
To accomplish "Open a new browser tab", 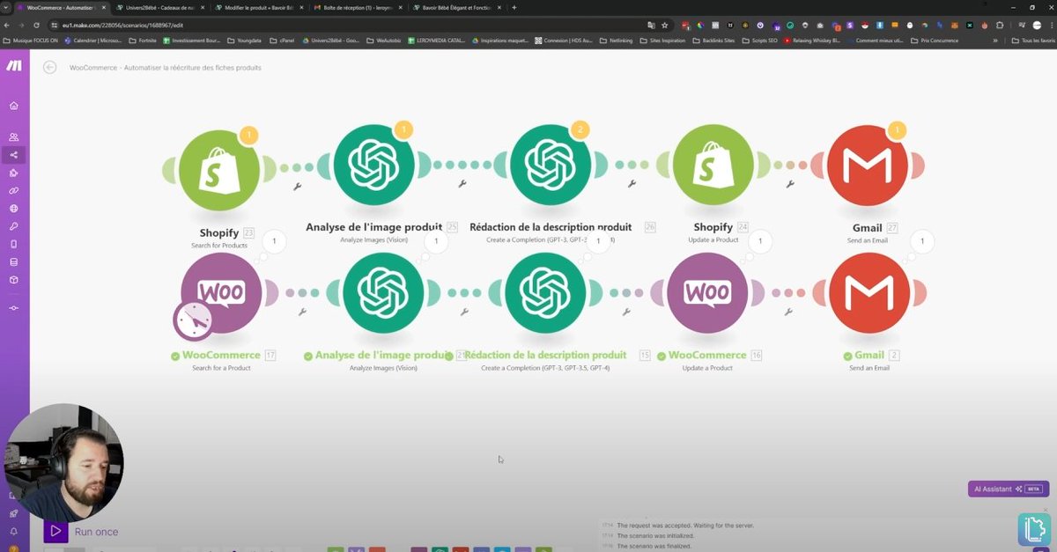I will (514, 7).
